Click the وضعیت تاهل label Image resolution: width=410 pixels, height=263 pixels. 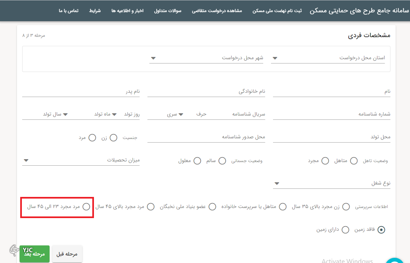pyautogui.click(x=375, y=161)
